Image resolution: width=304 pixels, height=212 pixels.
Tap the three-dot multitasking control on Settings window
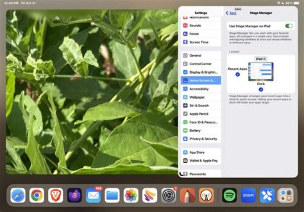(x=238, y=9)
